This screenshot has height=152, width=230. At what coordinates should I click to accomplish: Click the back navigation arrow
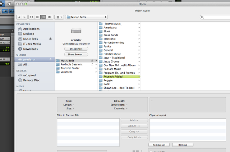19,17
